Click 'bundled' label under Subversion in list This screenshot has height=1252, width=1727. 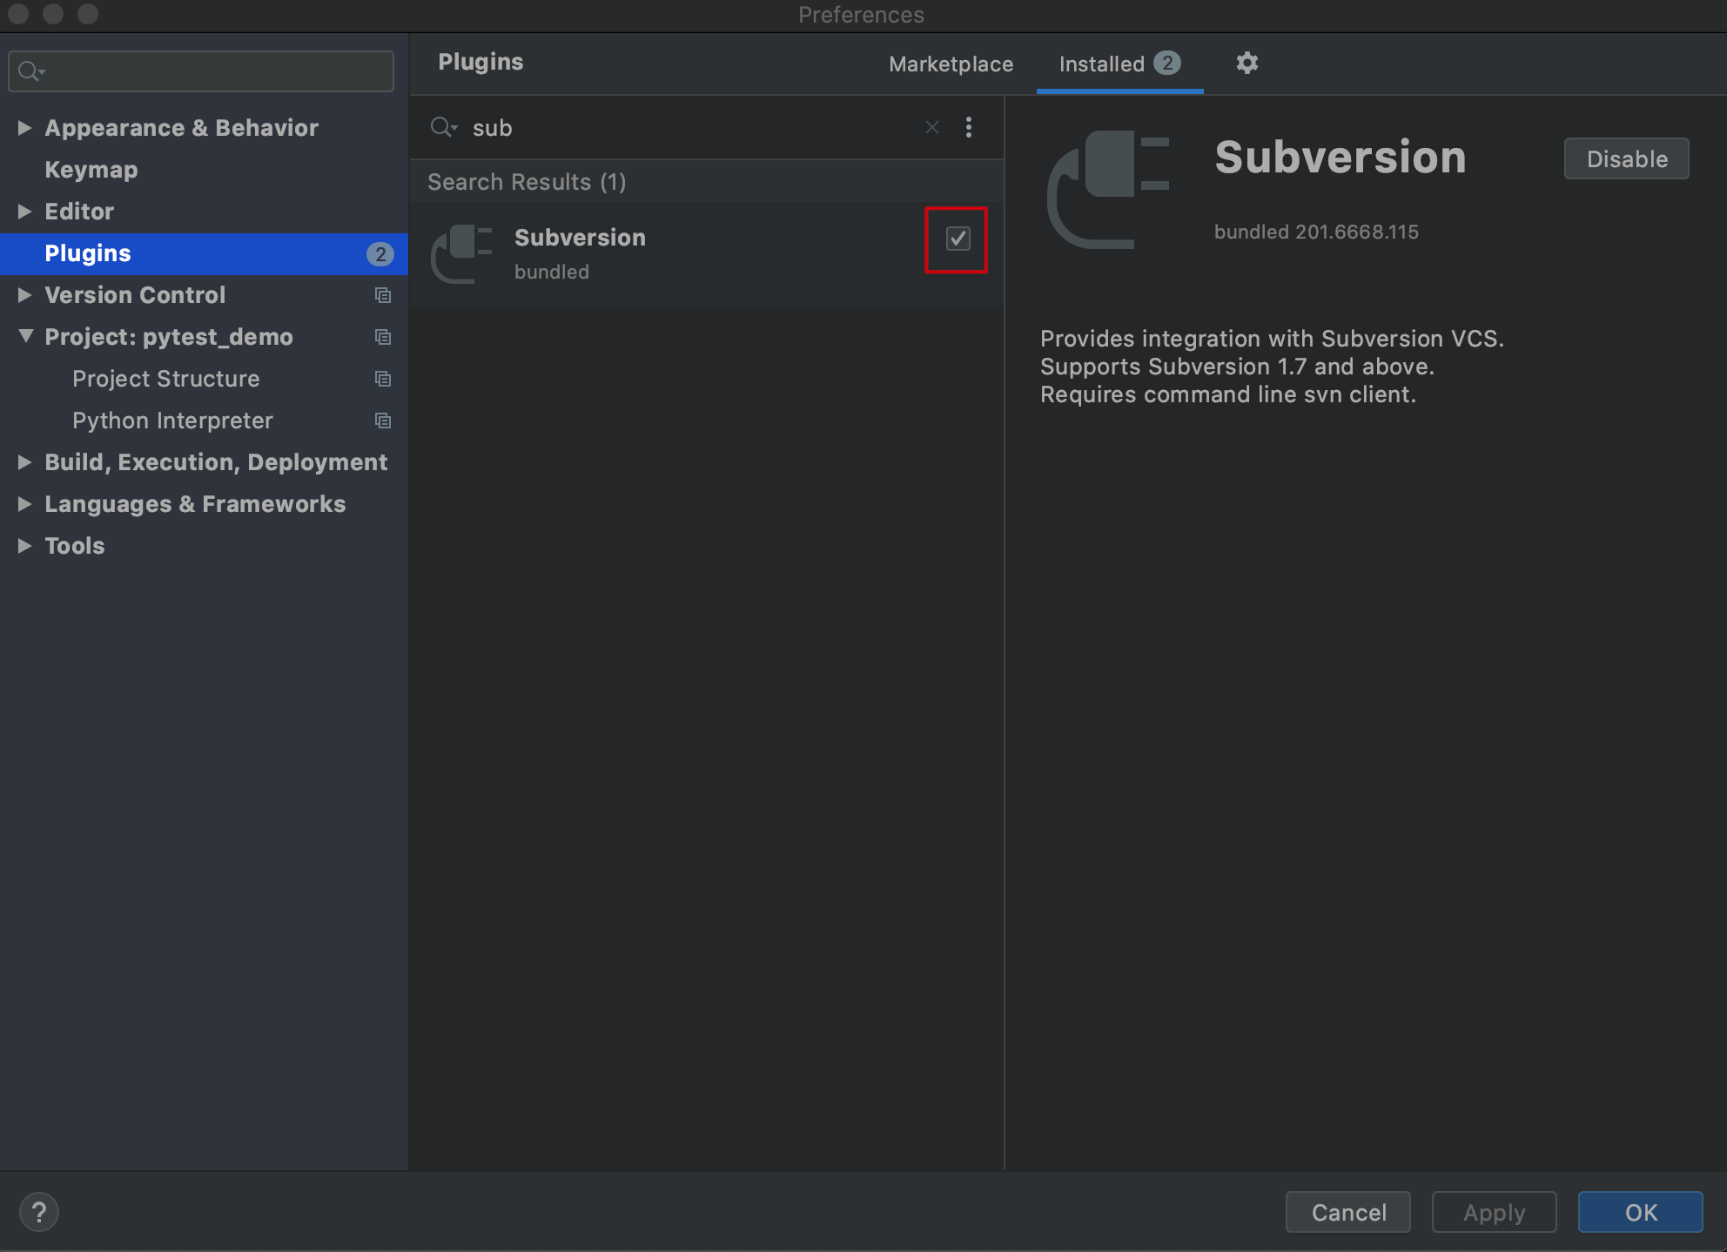[552, 272]
